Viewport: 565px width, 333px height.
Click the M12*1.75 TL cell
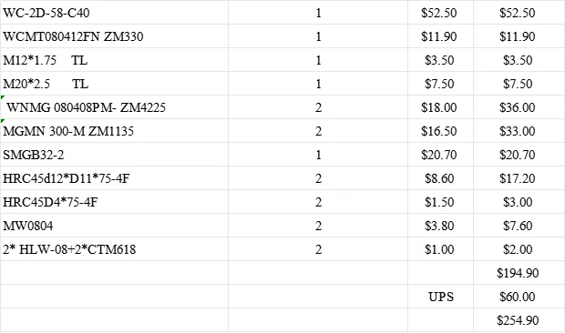pyautogui.click(x=114, y=60)
